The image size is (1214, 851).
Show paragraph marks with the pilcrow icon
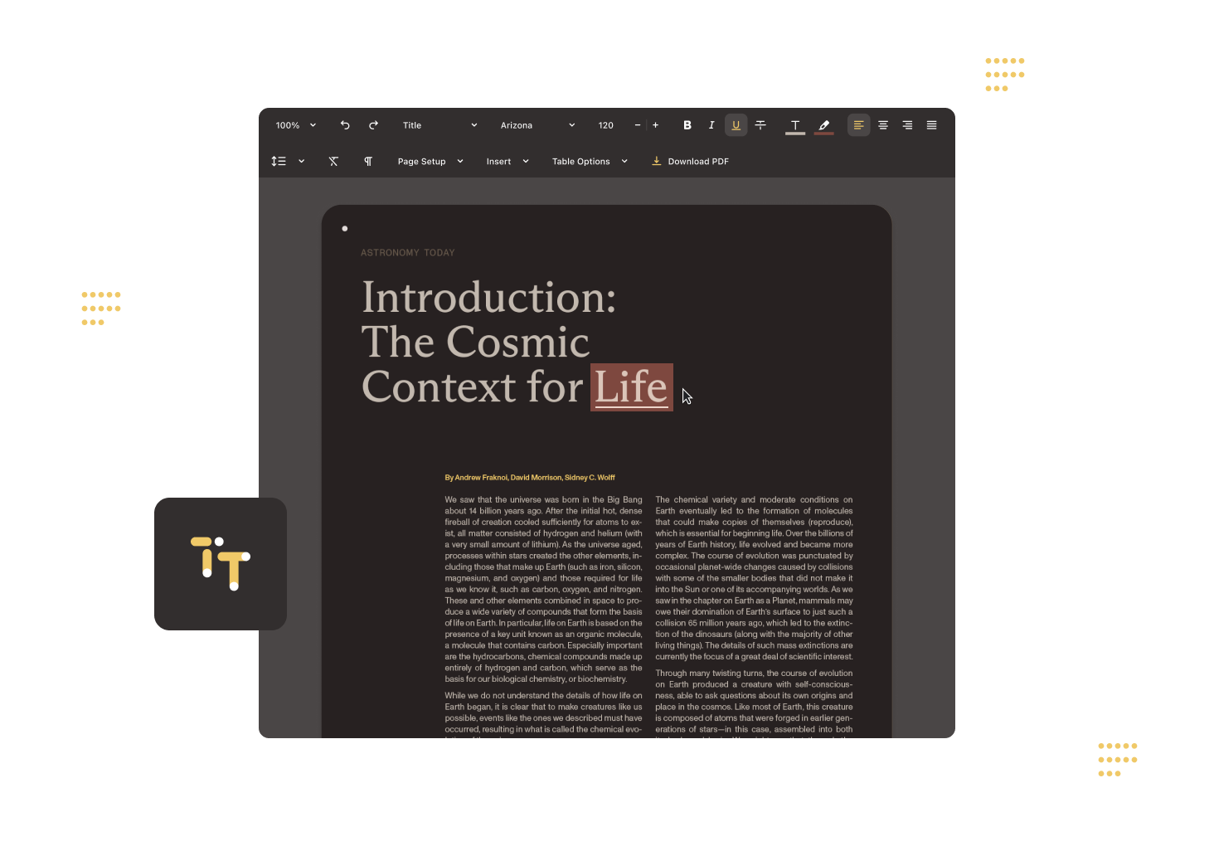pos(368,162)
